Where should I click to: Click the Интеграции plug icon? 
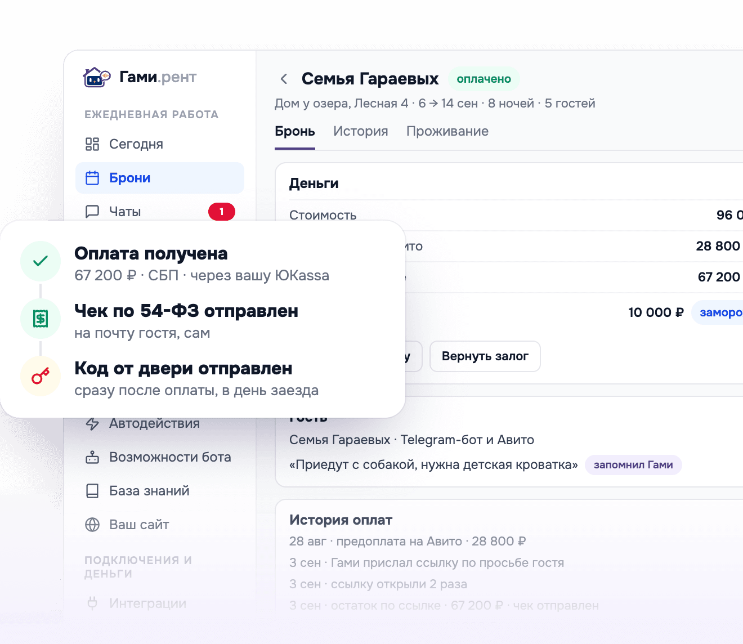click(x=92, y=603)
